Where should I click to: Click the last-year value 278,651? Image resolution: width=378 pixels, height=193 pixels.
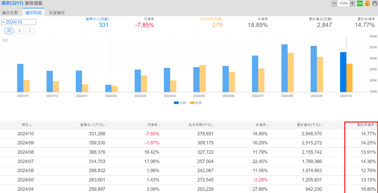pos(205,134)
